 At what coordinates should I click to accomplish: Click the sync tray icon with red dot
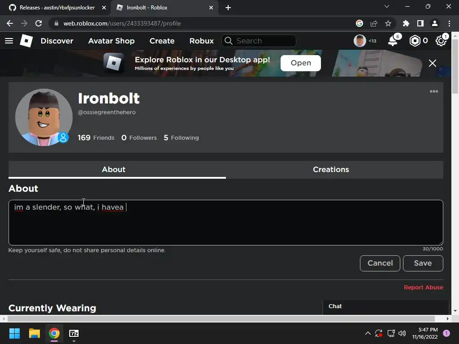(x=379, y=333)
